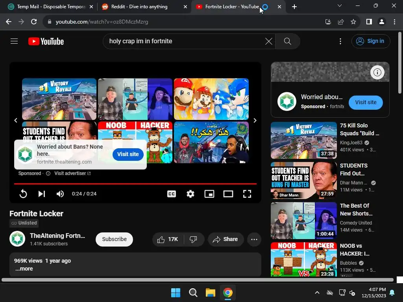Click the Mario and Sonic end-screen thumbnail
This screenshot has width=403, height=302.
point(211,99)
